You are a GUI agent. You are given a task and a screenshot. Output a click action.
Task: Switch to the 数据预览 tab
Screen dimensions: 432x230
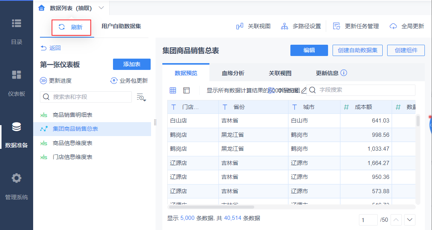click(186, 73)
